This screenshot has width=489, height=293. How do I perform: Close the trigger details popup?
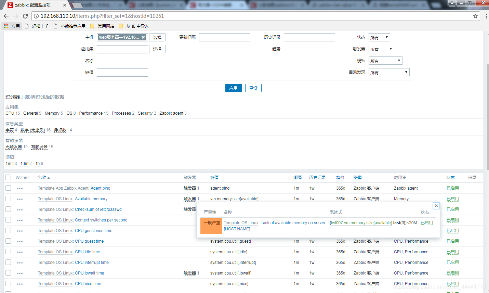436,206
